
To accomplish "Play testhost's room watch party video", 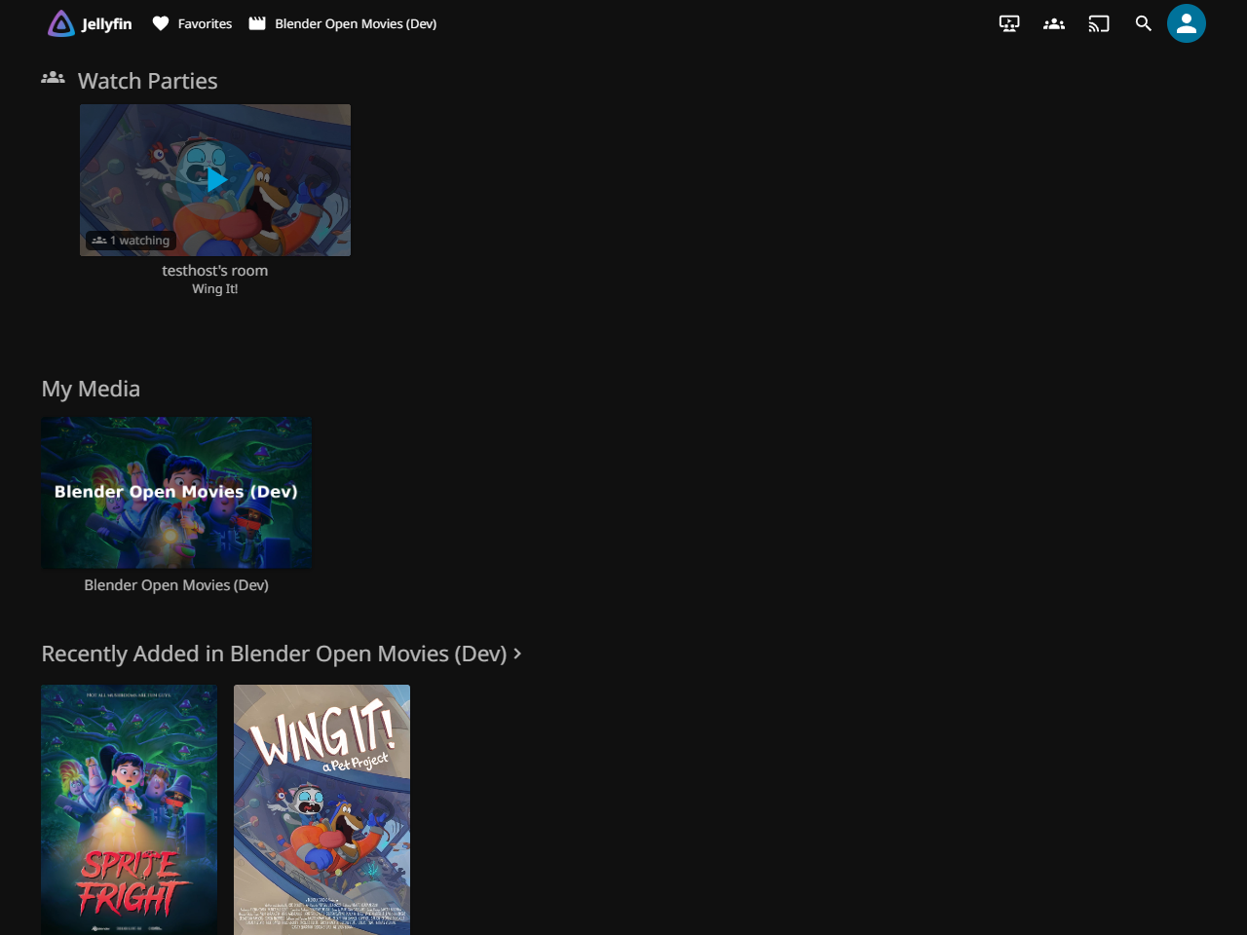I will [x=215, y=180].
